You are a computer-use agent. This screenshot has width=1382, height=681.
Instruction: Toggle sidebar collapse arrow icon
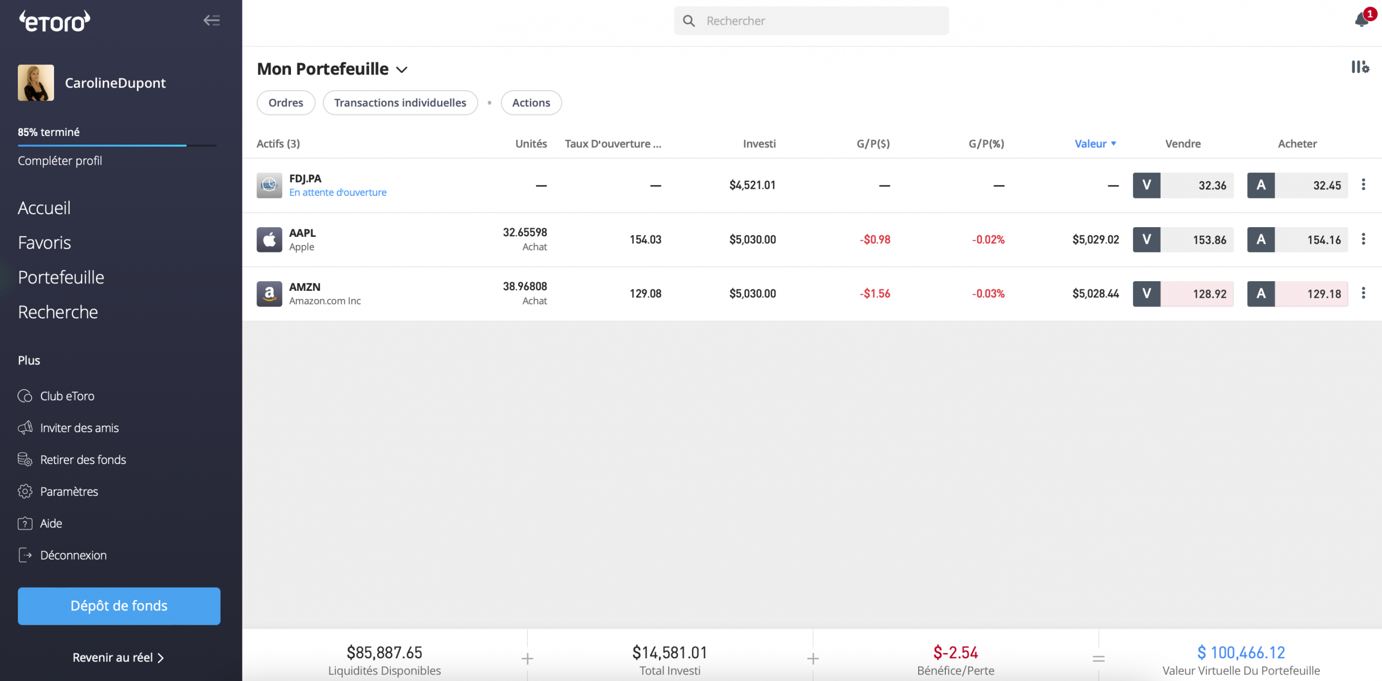[x=212, y=21]
